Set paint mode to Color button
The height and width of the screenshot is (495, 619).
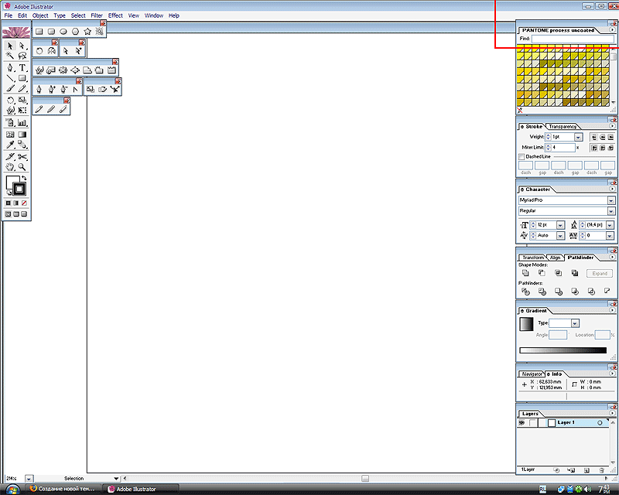(8, 203)
